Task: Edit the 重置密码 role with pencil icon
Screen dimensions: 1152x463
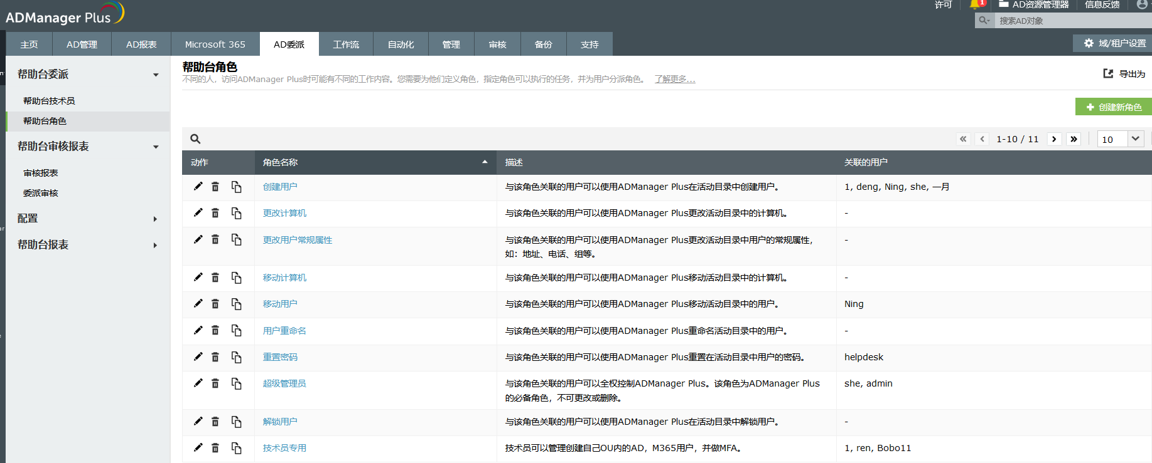Action: pos(198,357)
